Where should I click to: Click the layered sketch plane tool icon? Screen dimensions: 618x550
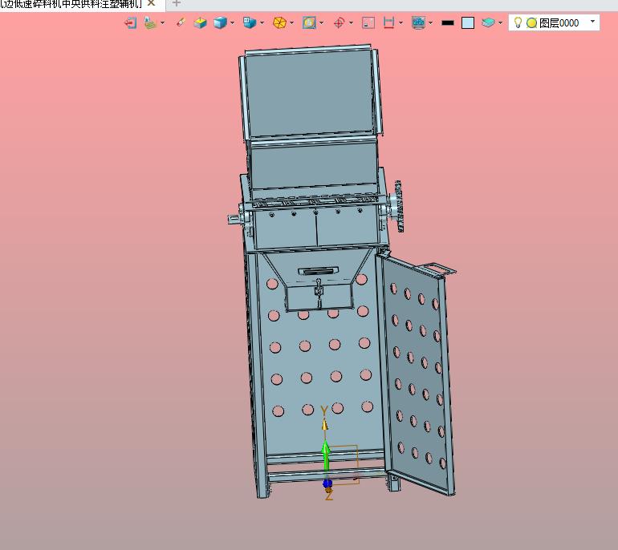[x=150, y=22]
